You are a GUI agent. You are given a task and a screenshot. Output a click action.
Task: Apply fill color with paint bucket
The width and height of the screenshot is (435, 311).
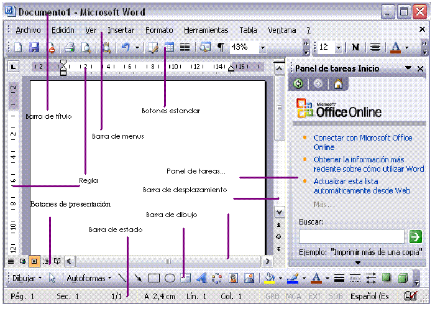point(269,278)
